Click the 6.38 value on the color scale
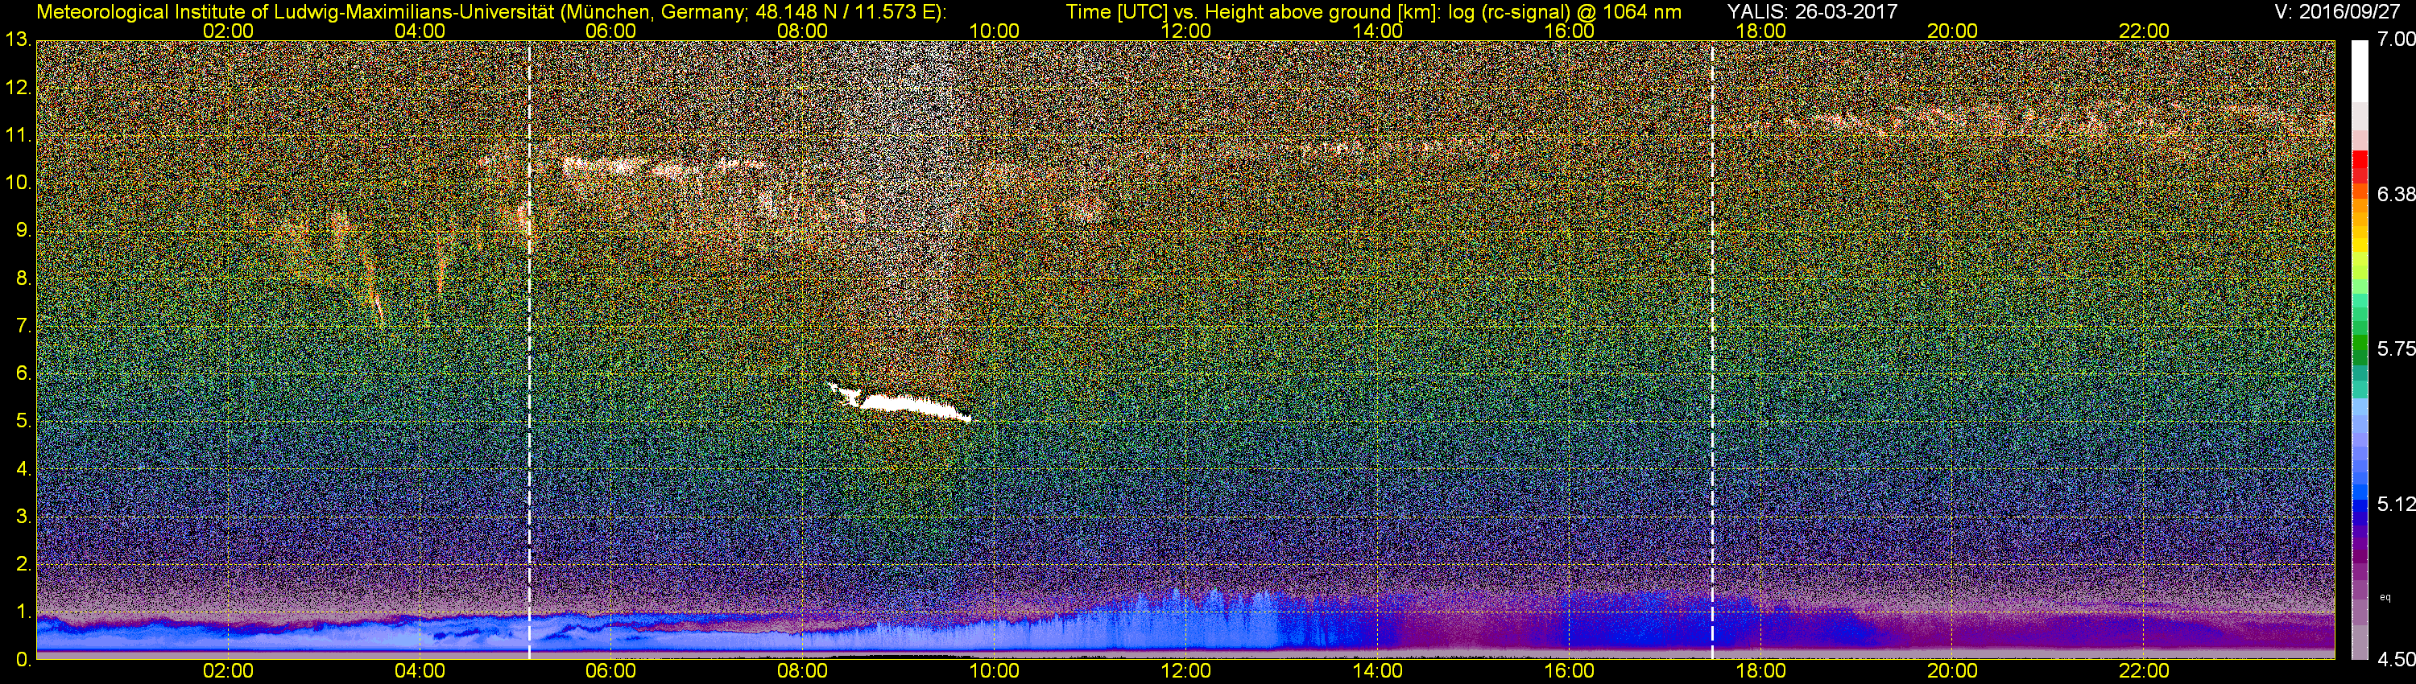Screen dimensions: 2416x684 click(2397, 195)
